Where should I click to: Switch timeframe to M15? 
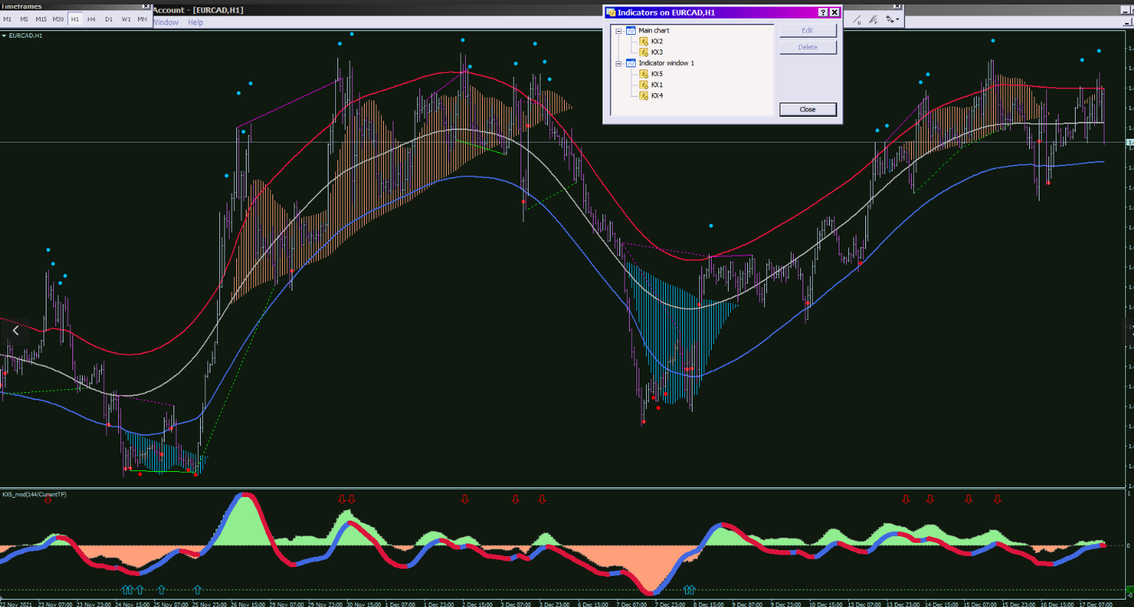click(41, 19)
